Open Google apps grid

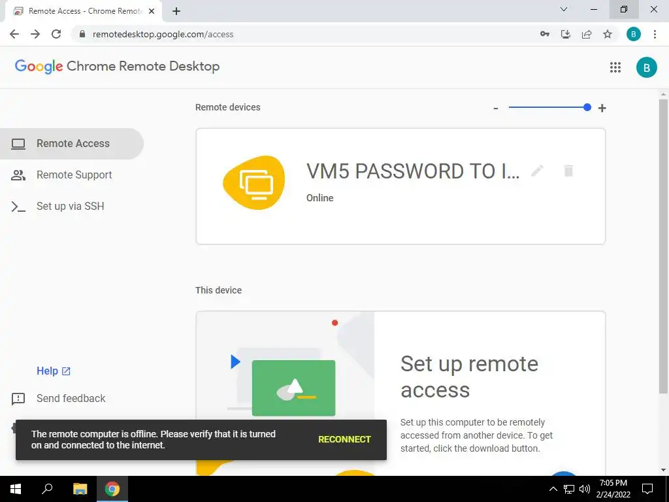point(615,67)
